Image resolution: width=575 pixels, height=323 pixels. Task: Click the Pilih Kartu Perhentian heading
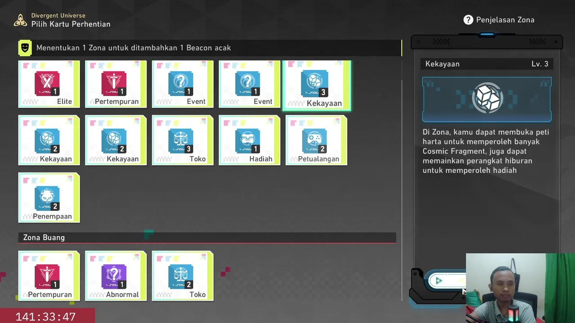click(x=71, y=24)
